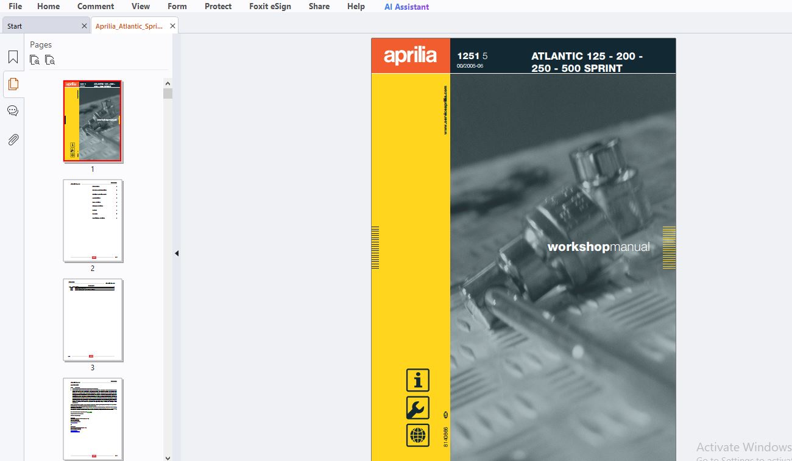Select the fourth page thumbnail
Image resolution: width=792 pixels, height=461 pixels.
click(93, 419)
